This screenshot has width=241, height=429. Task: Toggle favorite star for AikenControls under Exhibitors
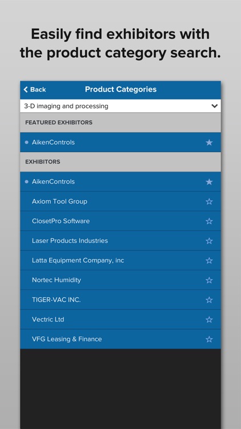coord(209,182)
